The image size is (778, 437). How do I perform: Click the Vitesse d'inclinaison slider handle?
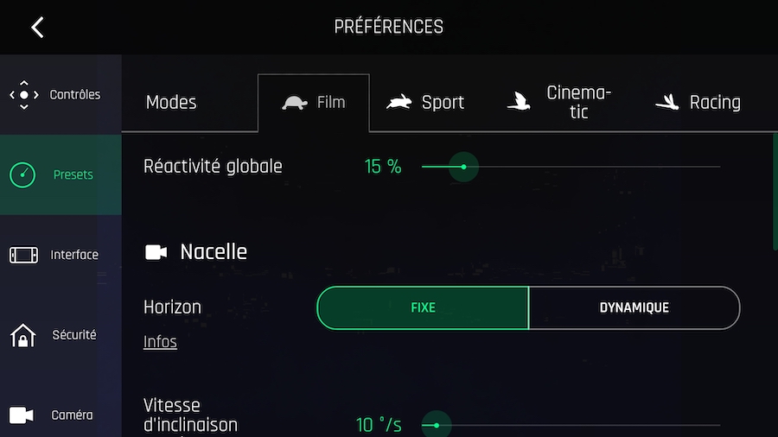point(437,425)
